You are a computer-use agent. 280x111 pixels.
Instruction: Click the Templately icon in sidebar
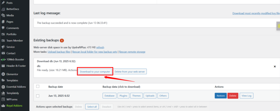click(x=3, y=93)
